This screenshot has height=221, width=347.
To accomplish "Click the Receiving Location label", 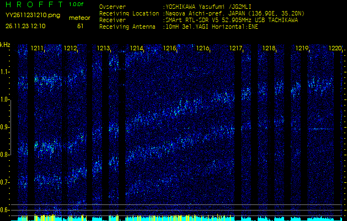I will coord(129,13).
